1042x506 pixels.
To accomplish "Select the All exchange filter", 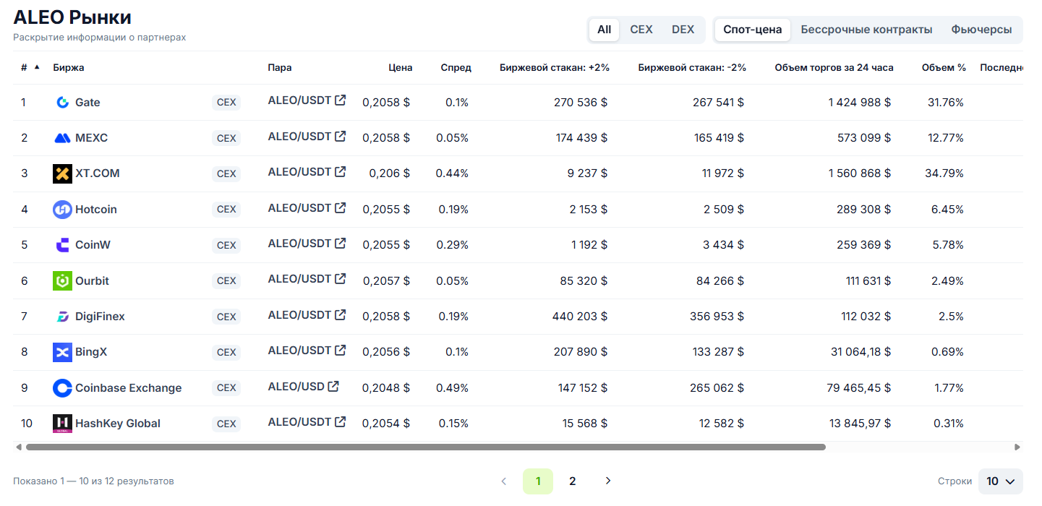I will click(x=605, y=30).
